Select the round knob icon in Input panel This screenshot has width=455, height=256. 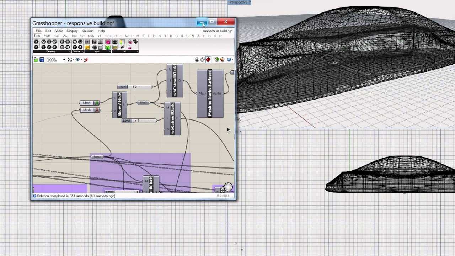click(95, 47)
